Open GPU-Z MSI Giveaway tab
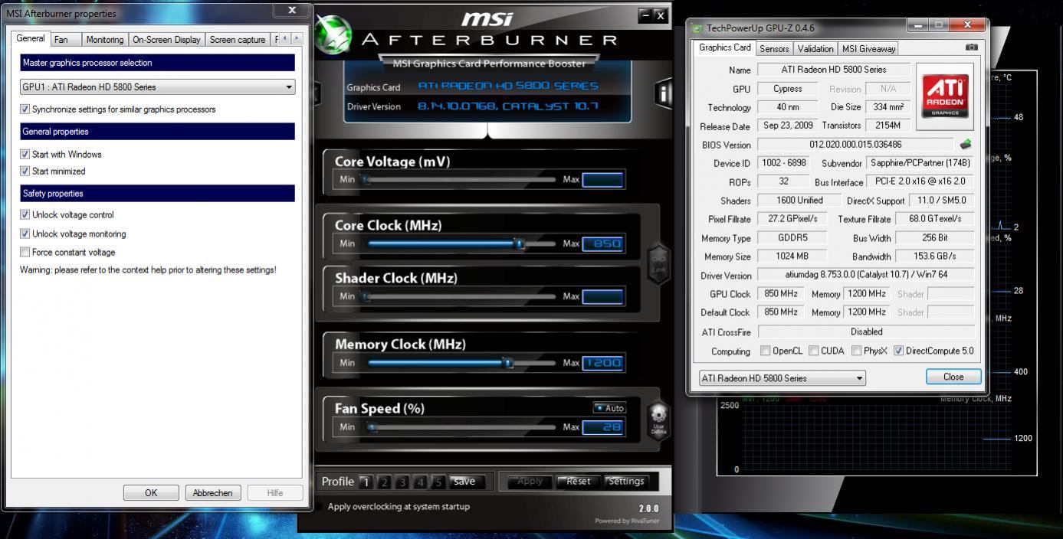This screenshot has width=1063, height=539. (x=869, y=48)
